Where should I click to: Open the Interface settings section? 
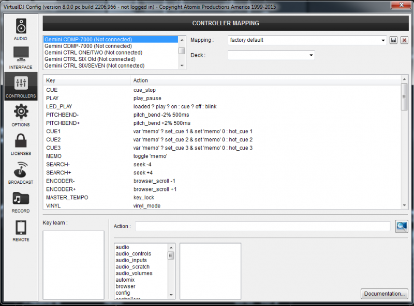(21, 57)
